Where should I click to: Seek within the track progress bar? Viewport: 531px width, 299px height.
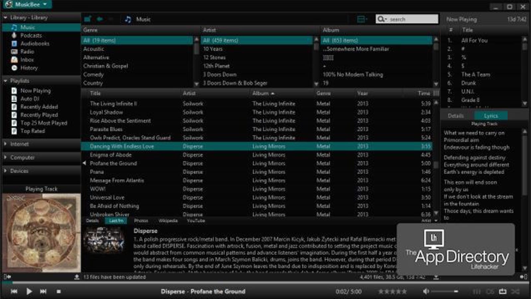tap(265, 283)
